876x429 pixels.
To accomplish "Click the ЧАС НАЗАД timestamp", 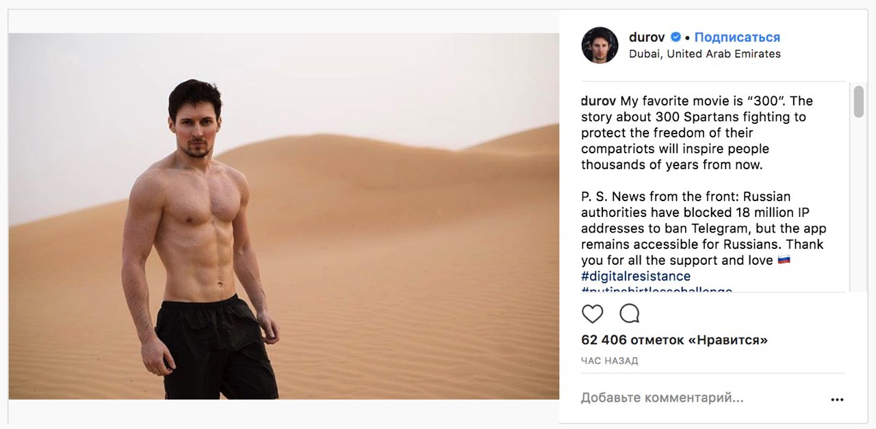I will [x=610, y=361].
